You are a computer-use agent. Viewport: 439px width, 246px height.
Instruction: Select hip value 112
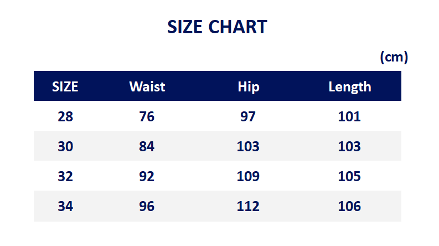248,207
